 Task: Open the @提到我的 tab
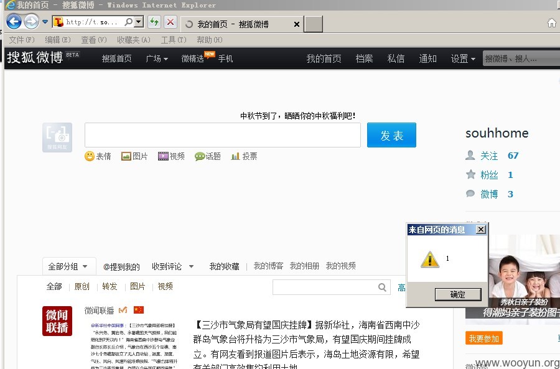121,266
